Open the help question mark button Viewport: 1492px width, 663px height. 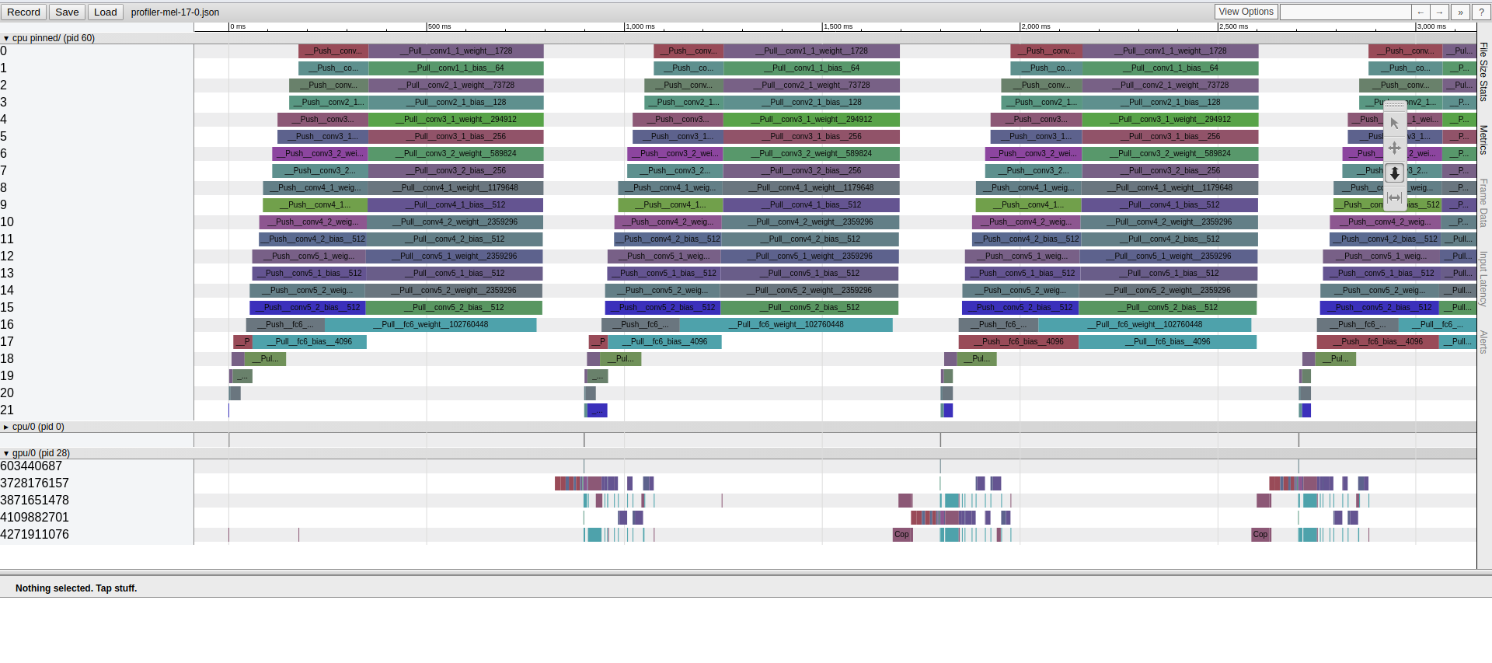point(1481,12)
